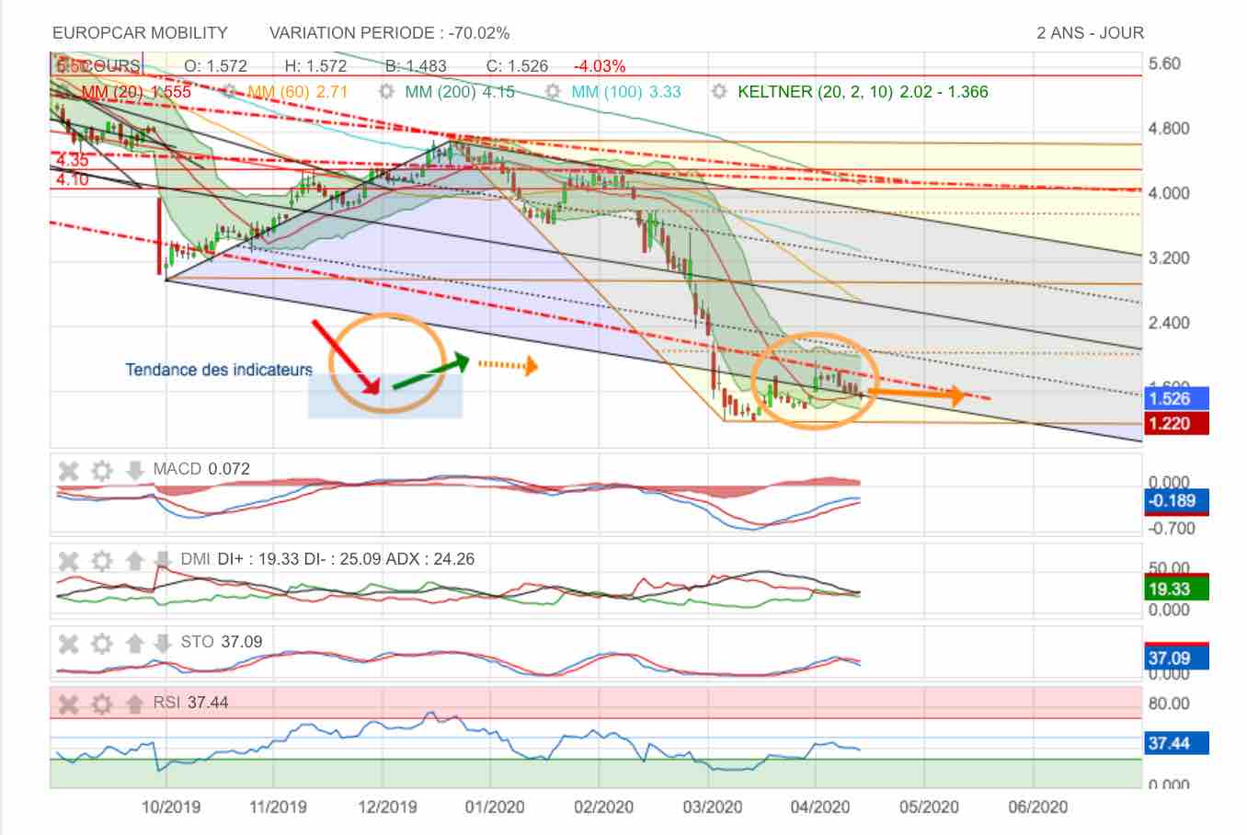This screenshot has height=835, width=1247.
Task: Click the blue 1.526 current price tag
Action: 1176,398
